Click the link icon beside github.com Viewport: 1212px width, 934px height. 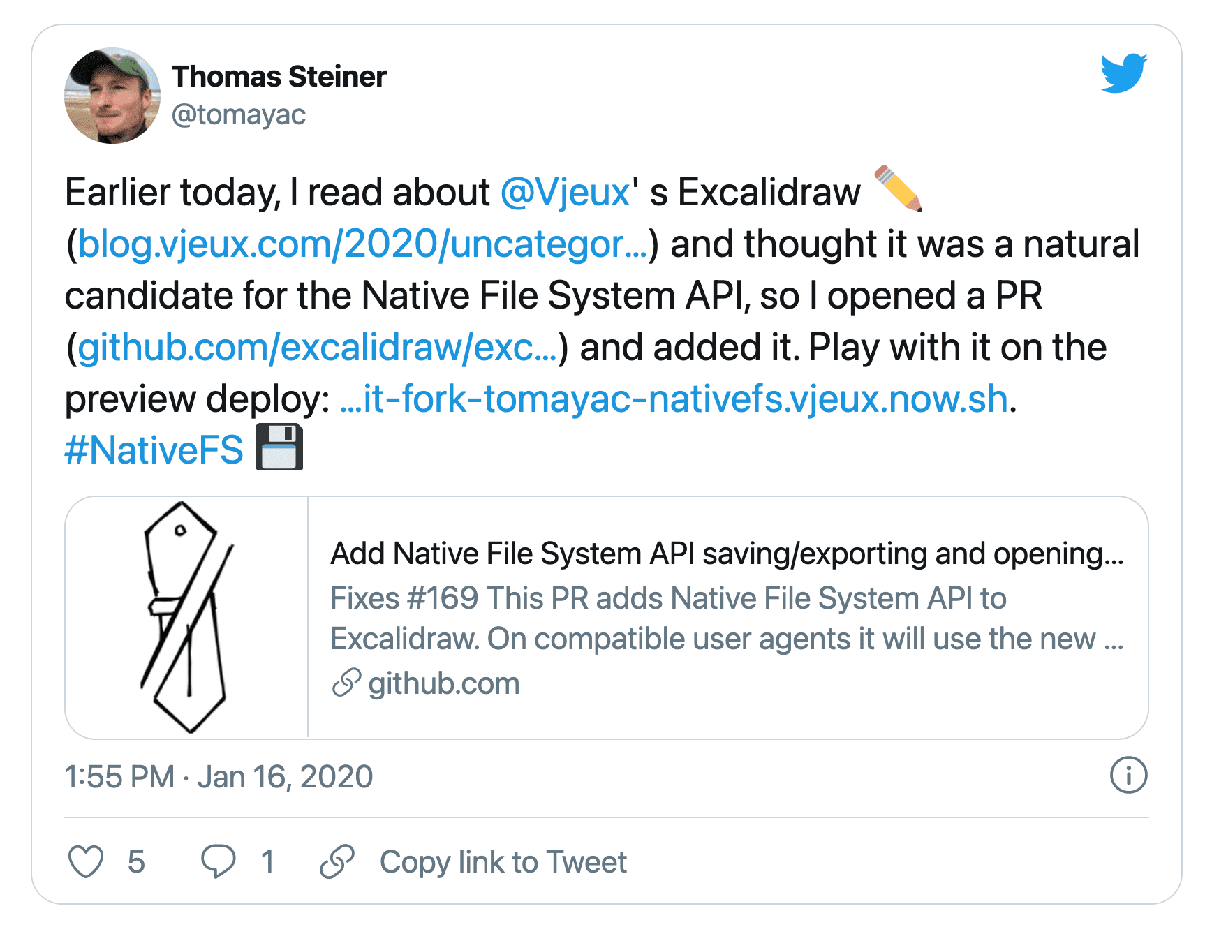(347, 684)
